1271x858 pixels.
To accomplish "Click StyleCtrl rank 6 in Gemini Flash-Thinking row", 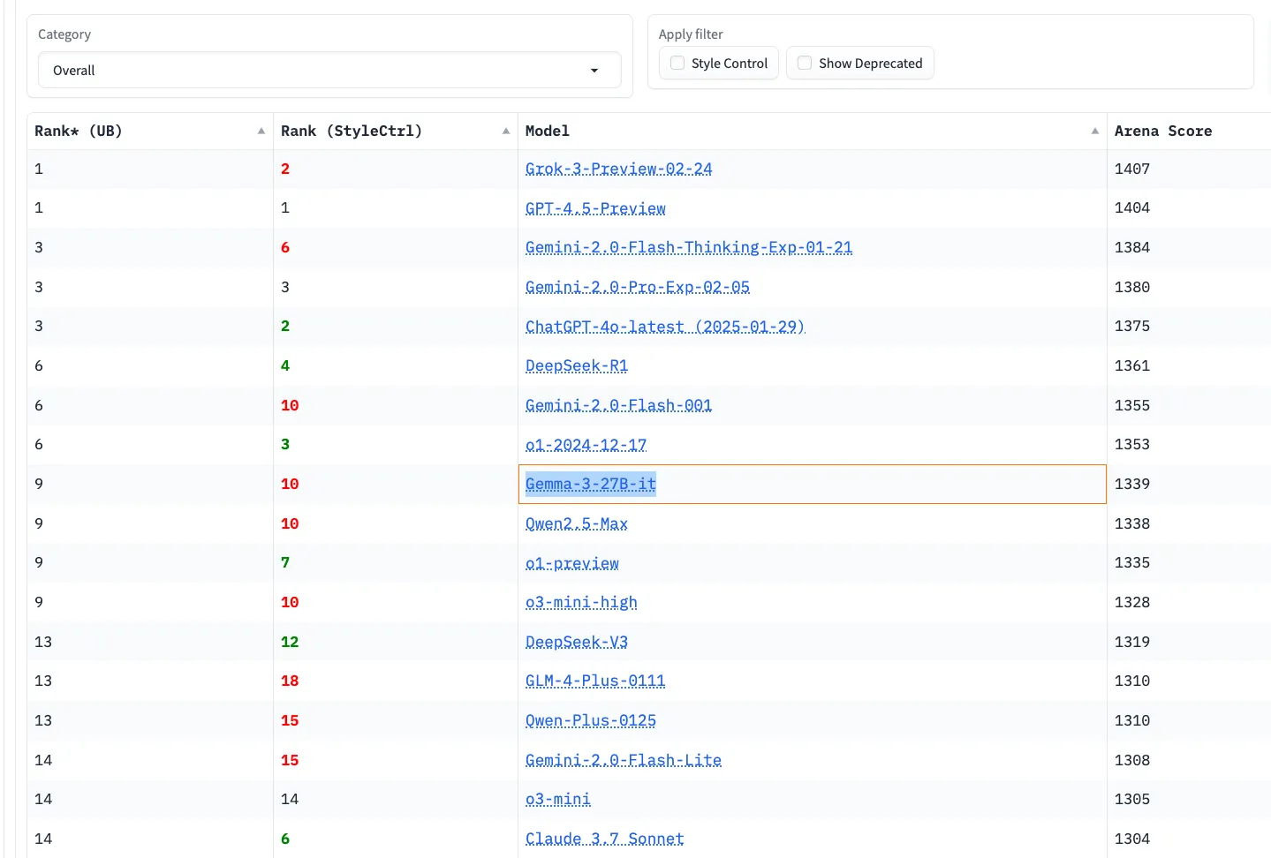I will click(285, 247).
